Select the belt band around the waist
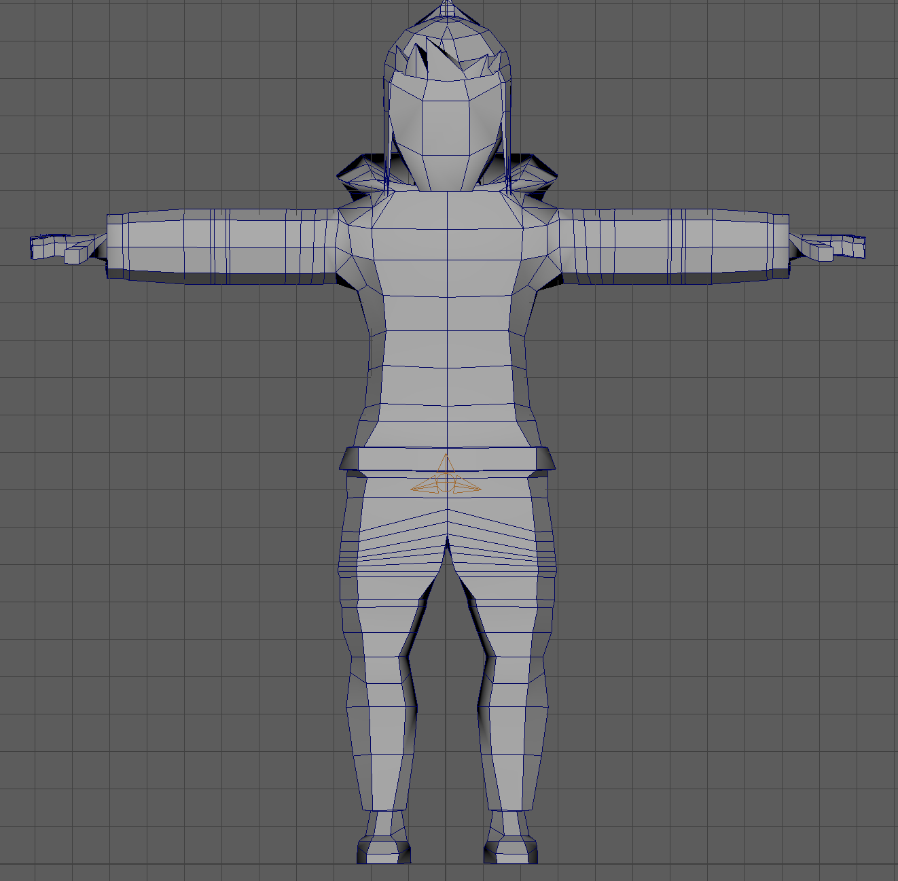The width and height of the screenshot is (898, 881). coord(447,459)
